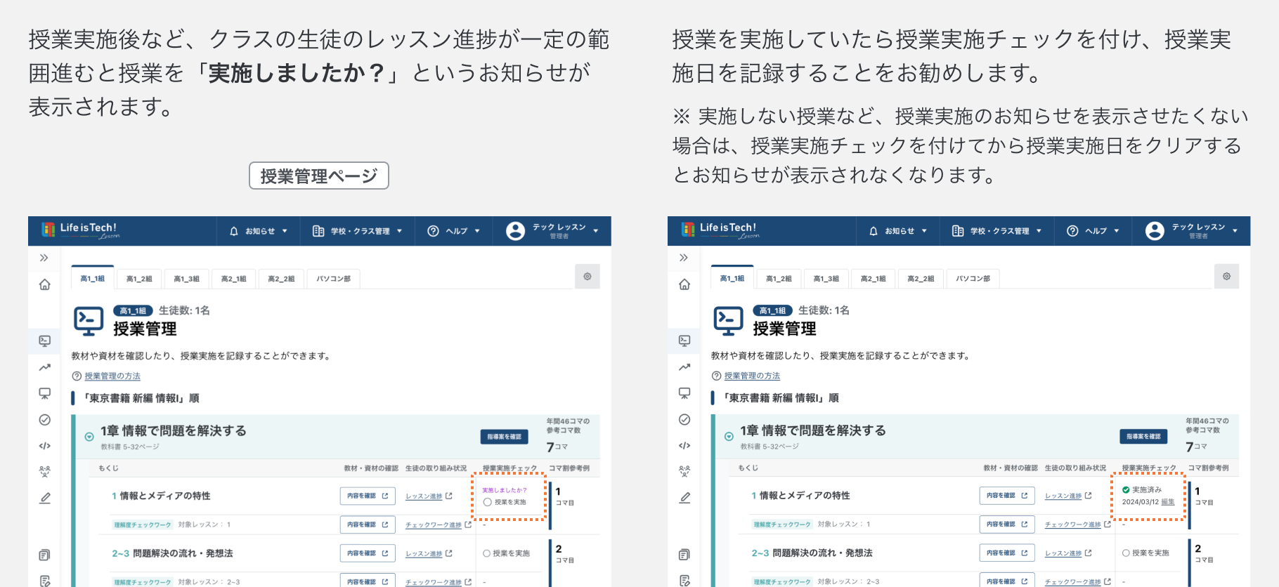Image resolution: width=1279 pixels, height=587 pixels.
Task: Select 高1_1組 tab in right screenshot
Action: click(732, 278)
